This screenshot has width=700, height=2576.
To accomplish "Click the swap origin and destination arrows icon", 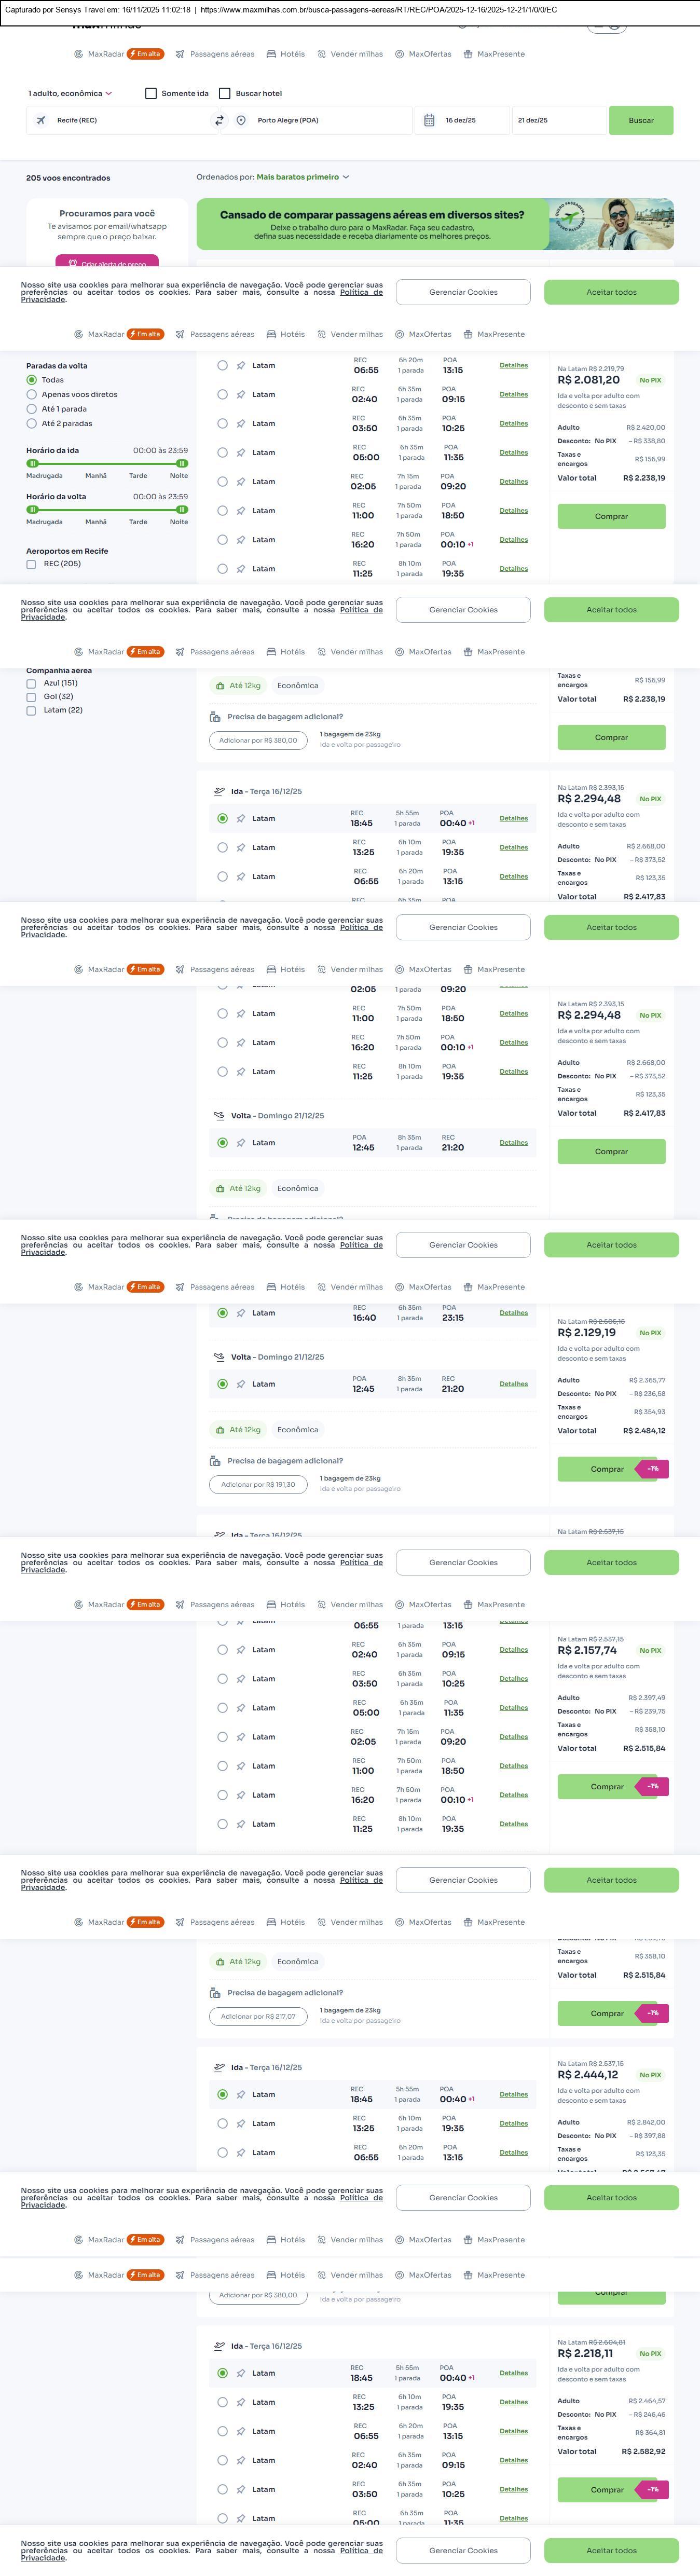I will click(219, 120).
